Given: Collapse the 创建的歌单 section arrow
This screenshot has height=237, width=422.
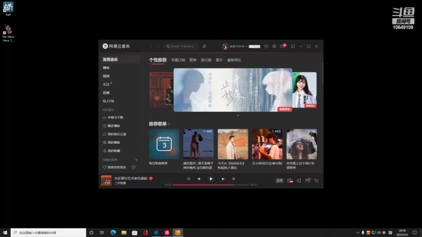Looking at the screenshot, I should pos(119,160).
